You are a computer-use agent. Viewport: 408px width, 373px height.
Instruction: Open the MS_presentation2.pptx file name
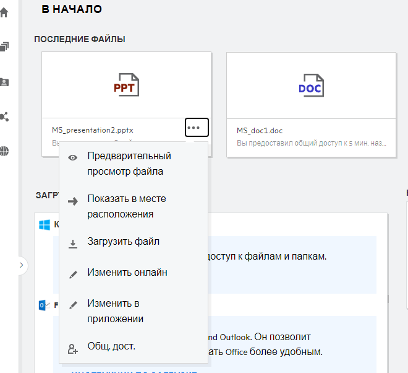[93, 131]
